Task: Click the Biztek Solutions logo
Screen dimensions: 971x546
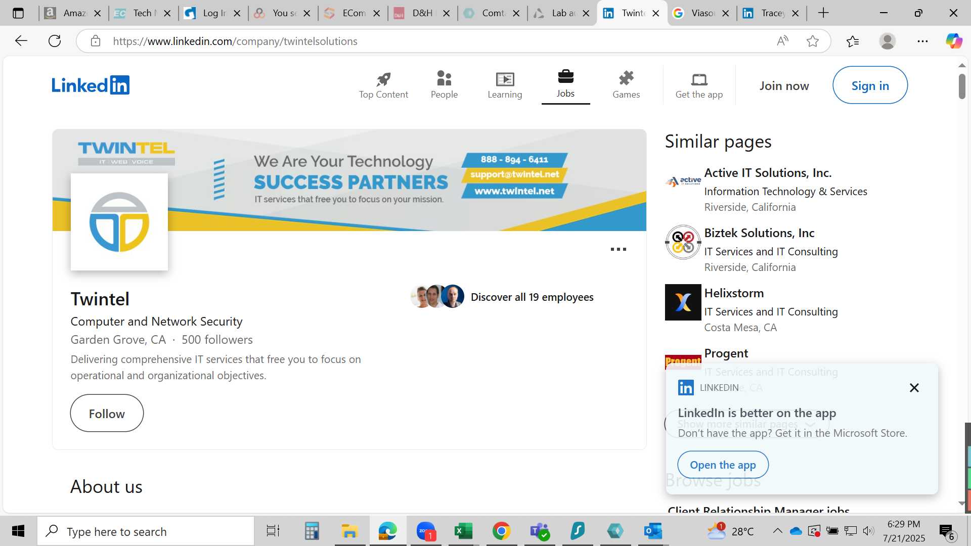Action: click(x=683, y=242)
